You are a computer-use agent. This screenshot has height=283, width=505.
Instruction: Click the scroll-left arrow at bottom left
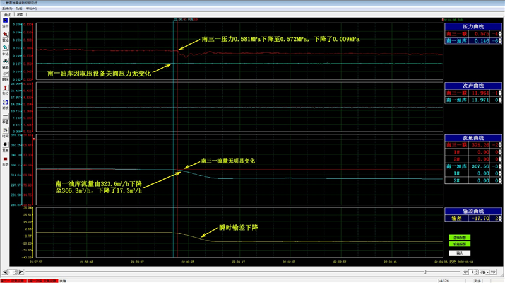point(5,272)
